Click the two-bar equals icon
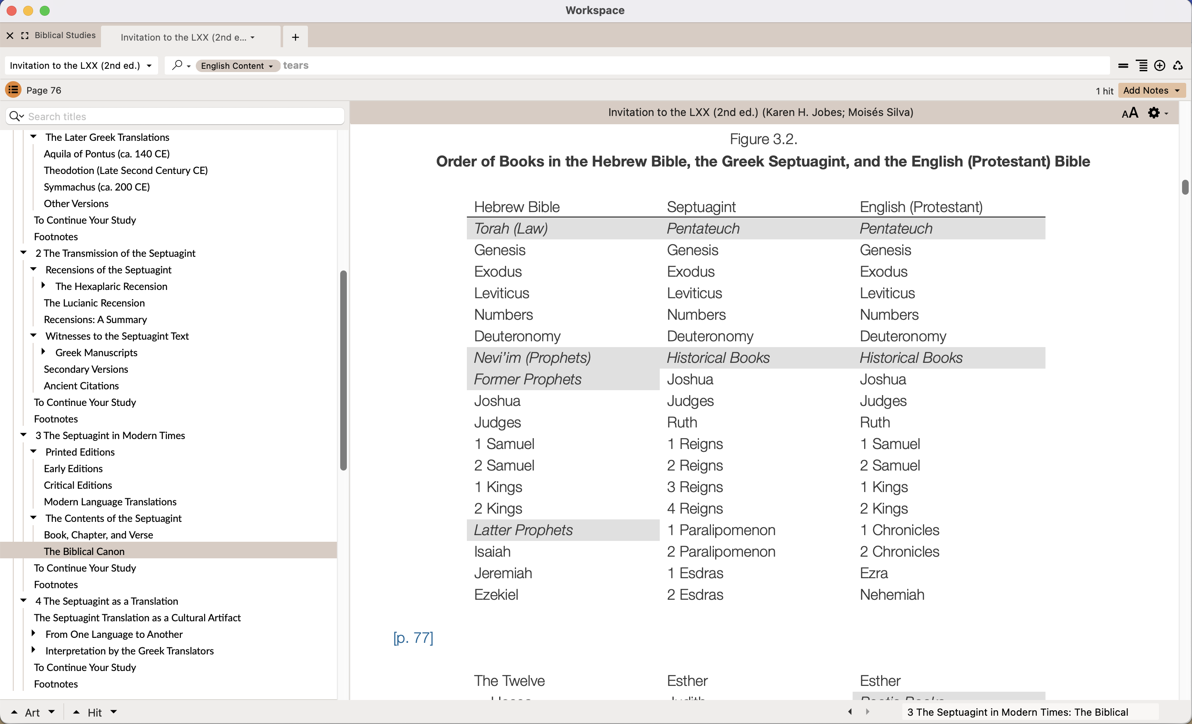This screenshot has width=1192, height=724. click(x=1123, y=65)
